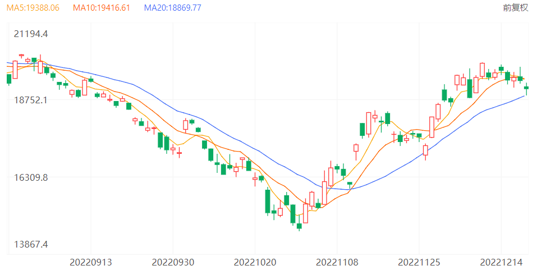The image size is (537, 270).
Task: Click the right end of the blue MA20 line
Action: (x=524, y=96)
